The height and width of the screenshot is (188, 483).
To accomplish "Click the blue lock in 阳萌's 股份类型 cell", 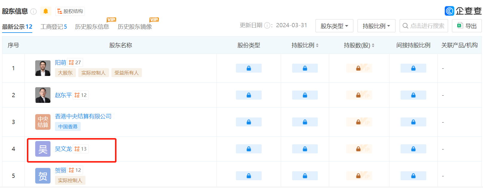I will coord(249,68).
